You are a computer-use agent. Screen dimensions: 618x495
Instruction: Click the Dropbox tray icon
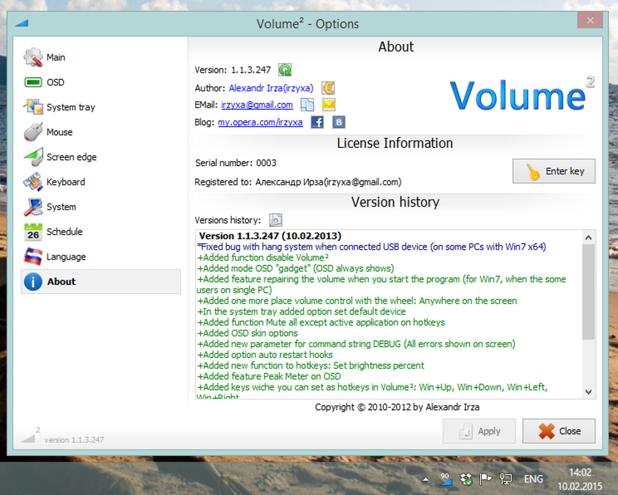466,479
